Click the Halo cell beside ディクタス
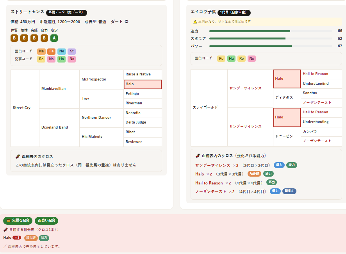Viewport: 346px width, 254px height. [x=287, y=79]
